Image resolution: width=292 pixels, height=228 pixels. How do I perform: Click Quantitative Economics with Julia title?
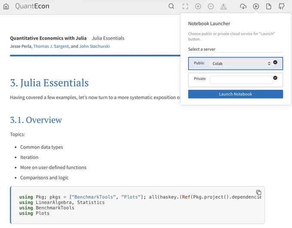pyautogui.click(x=48, y=38)
